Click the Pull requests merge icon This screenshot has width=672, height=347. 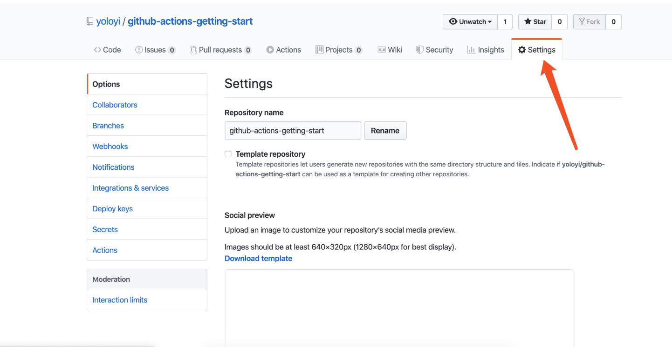point(193,50)
